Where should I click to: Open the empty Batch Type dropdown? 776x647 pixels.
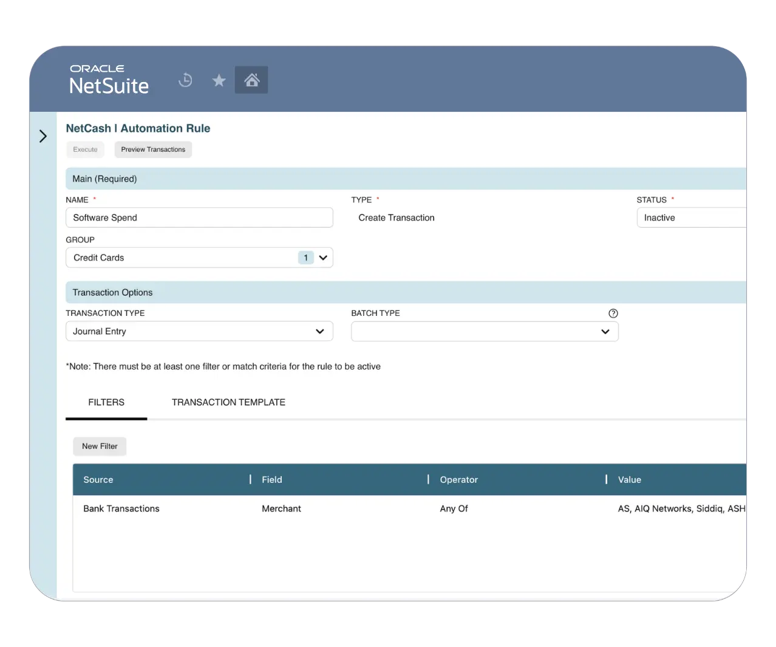(x=485, y=332)
